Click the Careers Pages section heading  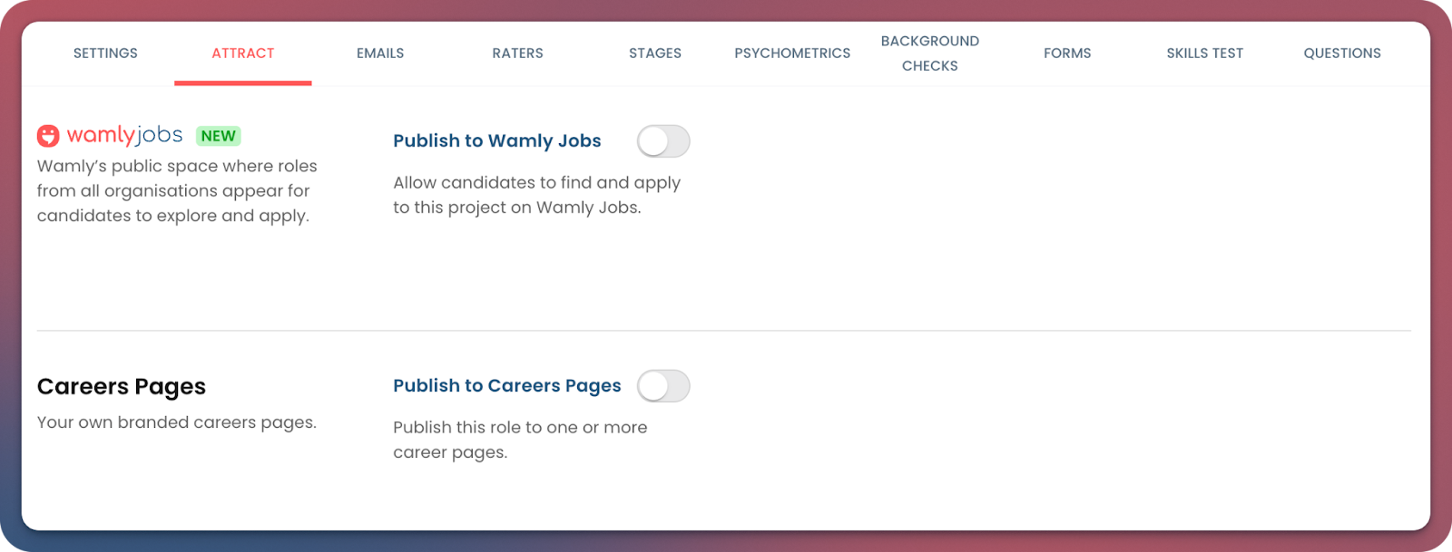tap(122, 387)
